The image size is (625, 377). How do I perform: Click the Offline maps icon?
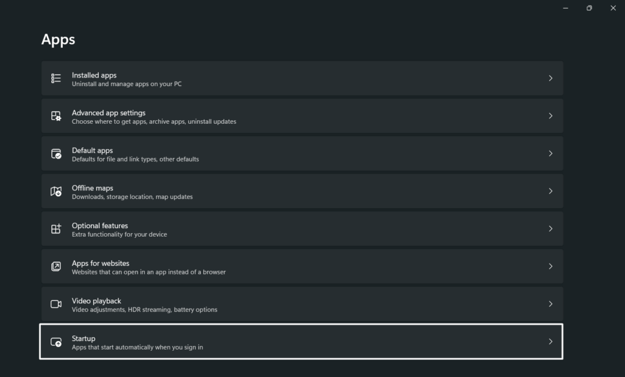(56, 192)
